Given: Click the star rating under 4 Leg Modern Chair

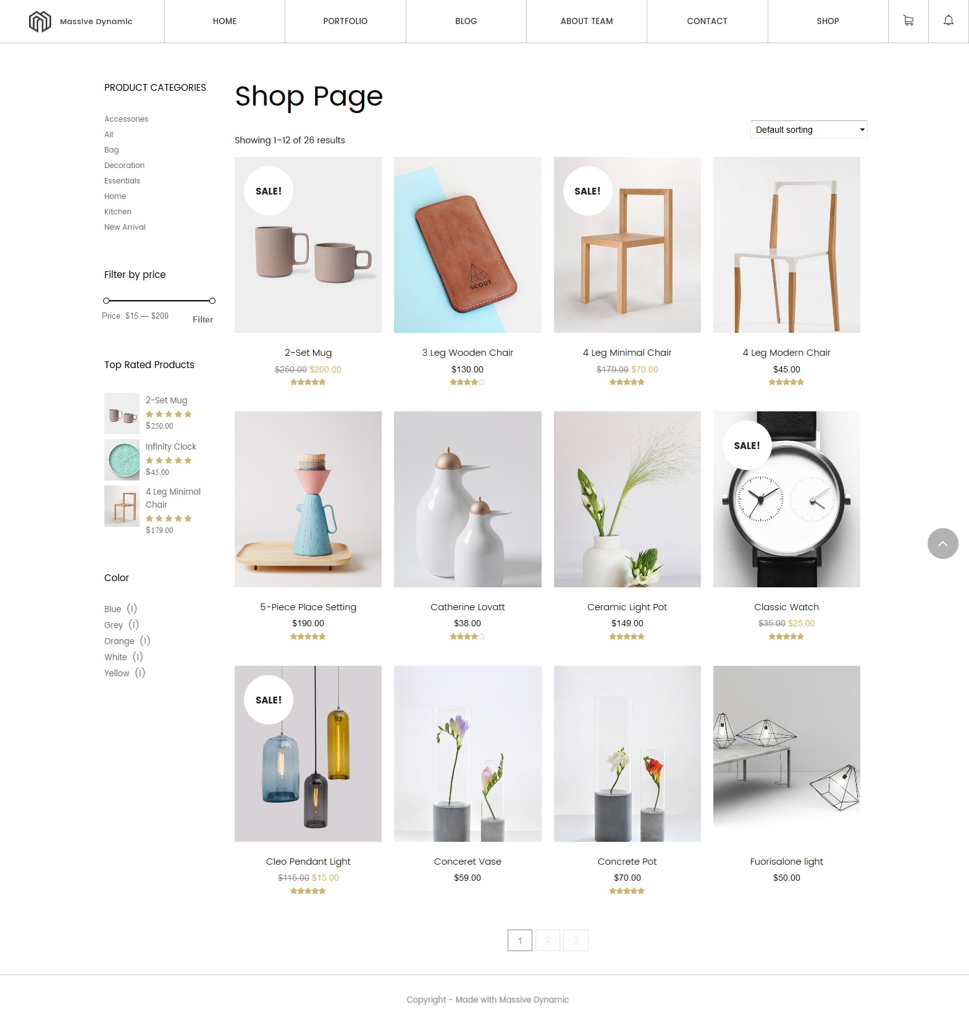Looking at the screenshot, I should tap(786, 382).
